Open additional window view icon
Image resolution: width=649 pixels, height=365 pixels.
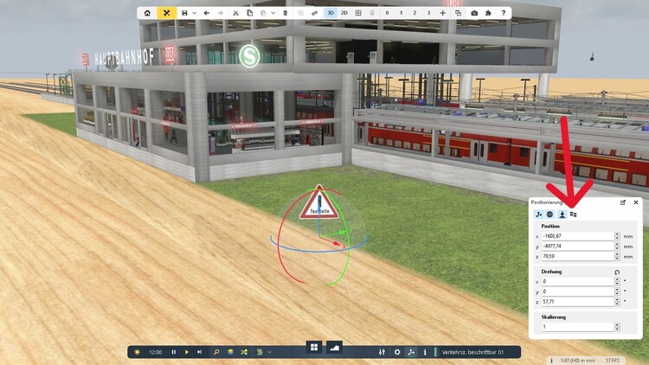458,13
